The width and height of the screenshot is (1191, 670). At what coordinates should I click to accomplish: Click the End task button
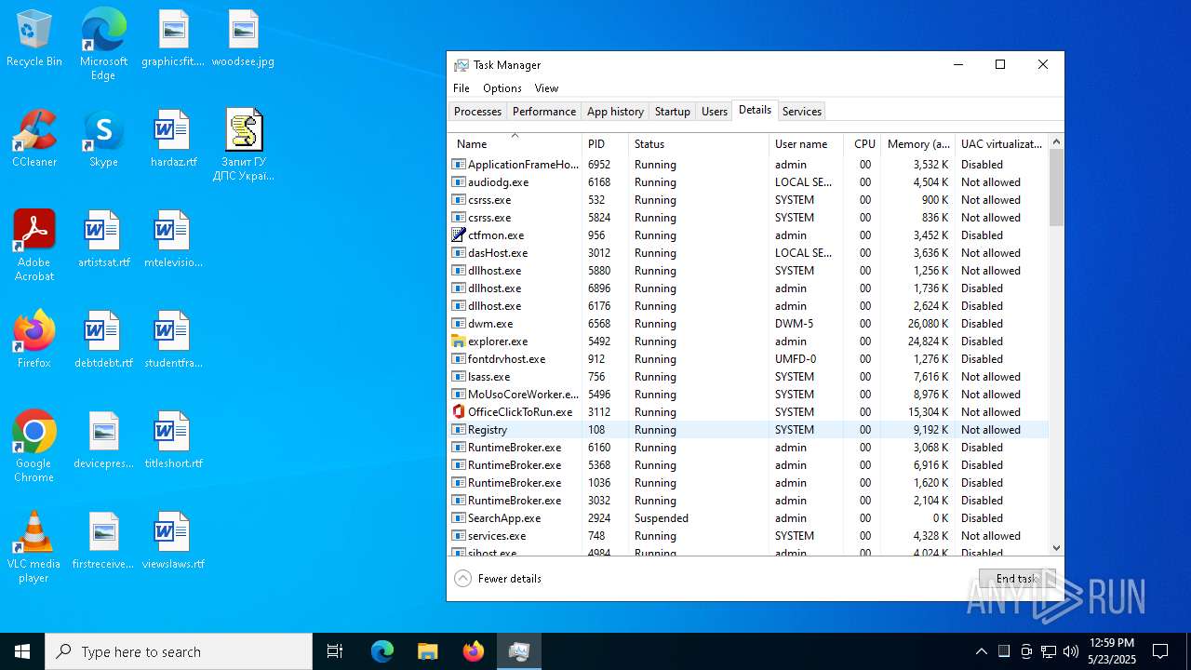click(1017, 579)
